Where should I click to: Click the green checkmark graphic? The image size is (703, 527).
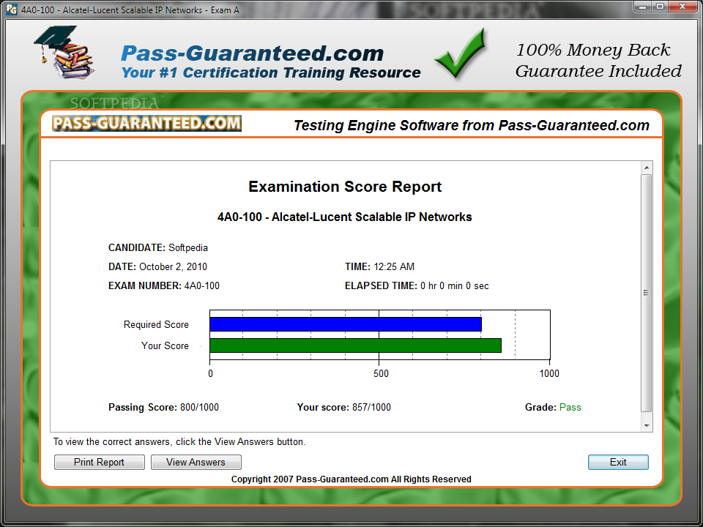[460, 53]
